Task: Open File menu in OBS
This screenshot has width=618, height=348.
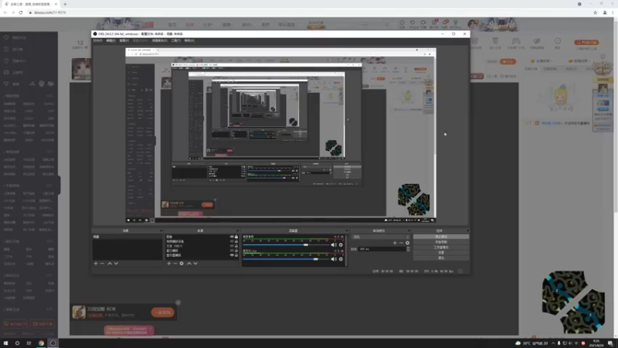Action: click(97, 41)
